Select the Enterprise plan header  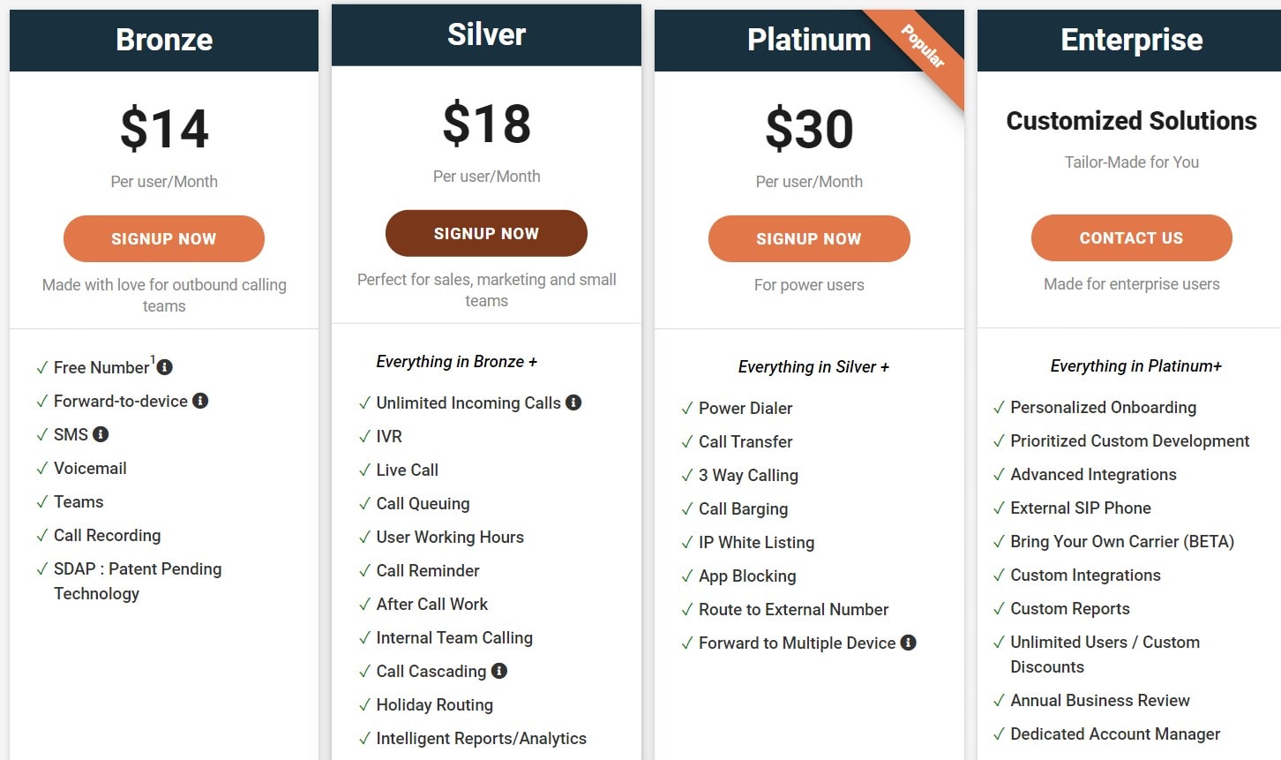[x=1131, y=40]
